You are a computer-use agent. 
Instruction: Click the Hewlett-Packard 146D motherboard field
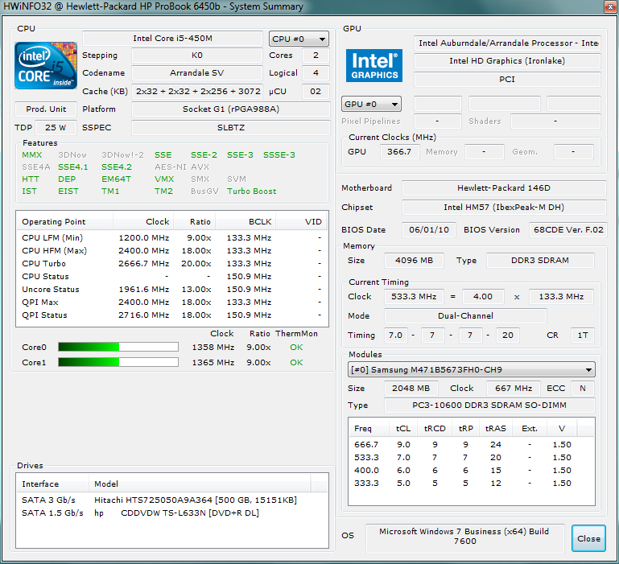504,188
